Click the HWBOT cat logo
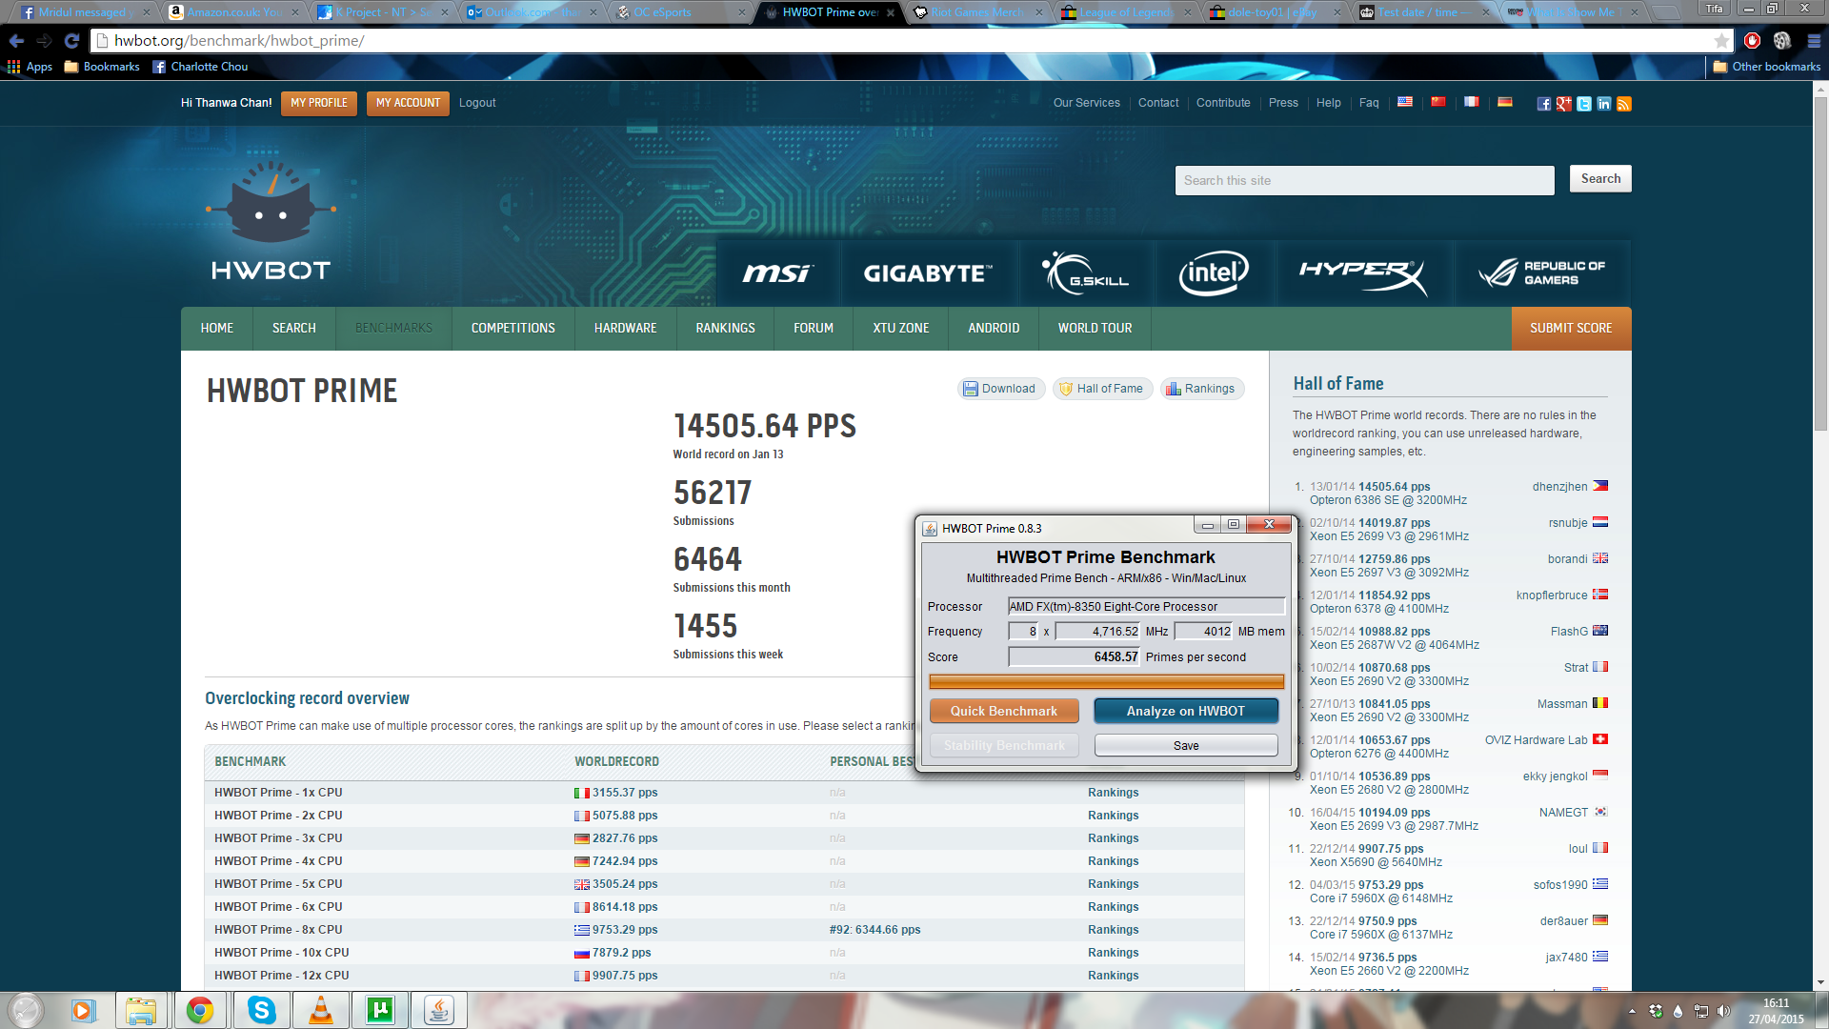This screenshot has height=1029, width=1829. [271, 222]
